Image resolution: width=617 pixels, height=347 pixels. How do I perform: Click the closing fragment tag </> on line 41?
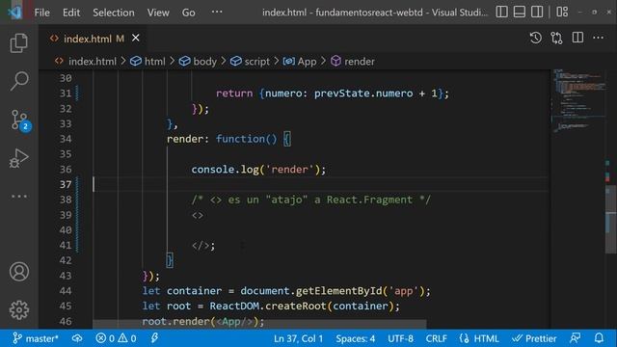click(201, 246)
